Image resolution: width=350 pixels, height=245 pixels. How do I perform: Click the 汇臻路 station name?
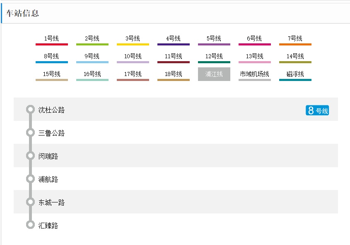click(x=48, y=226)
